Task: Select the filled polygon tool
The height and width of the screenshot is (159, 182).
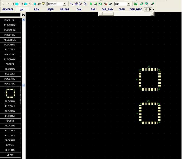Action: click(35, 4)
